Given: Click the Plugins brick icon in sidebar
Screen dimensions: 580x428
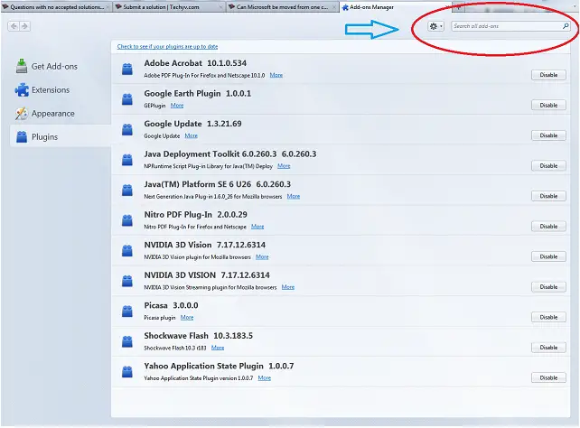Looking at the screenshot, I should 22,136.
